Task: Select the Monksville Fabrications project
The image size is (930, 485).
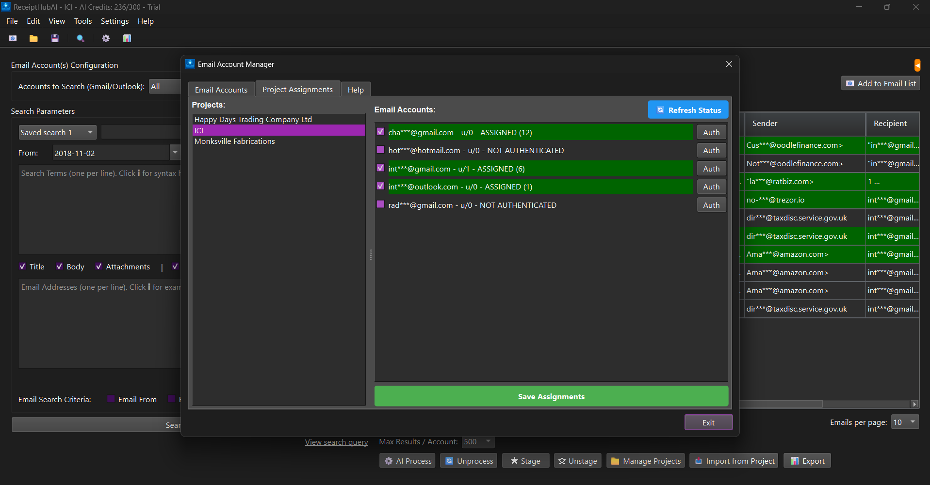Action: (234, 141)
